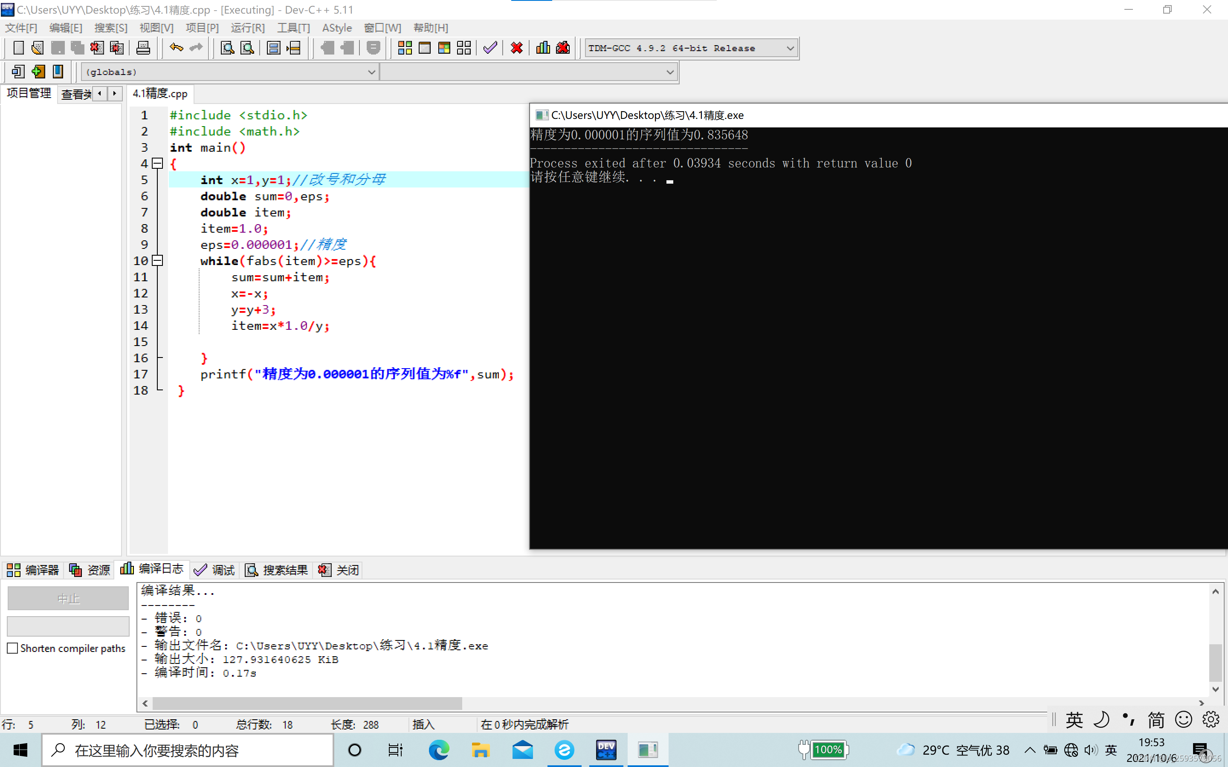Open the 文件[F] menu
This screenshot has height=767, width=1228.
point(21,28)
